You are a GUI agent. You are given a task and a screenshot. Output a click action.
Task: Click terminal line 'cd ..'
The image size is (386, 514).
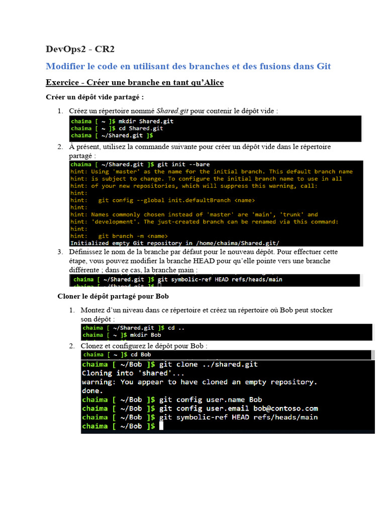click(176, 328)
